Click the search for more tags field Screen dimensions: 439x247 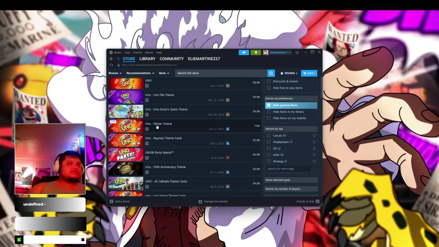tap(289, 169)
